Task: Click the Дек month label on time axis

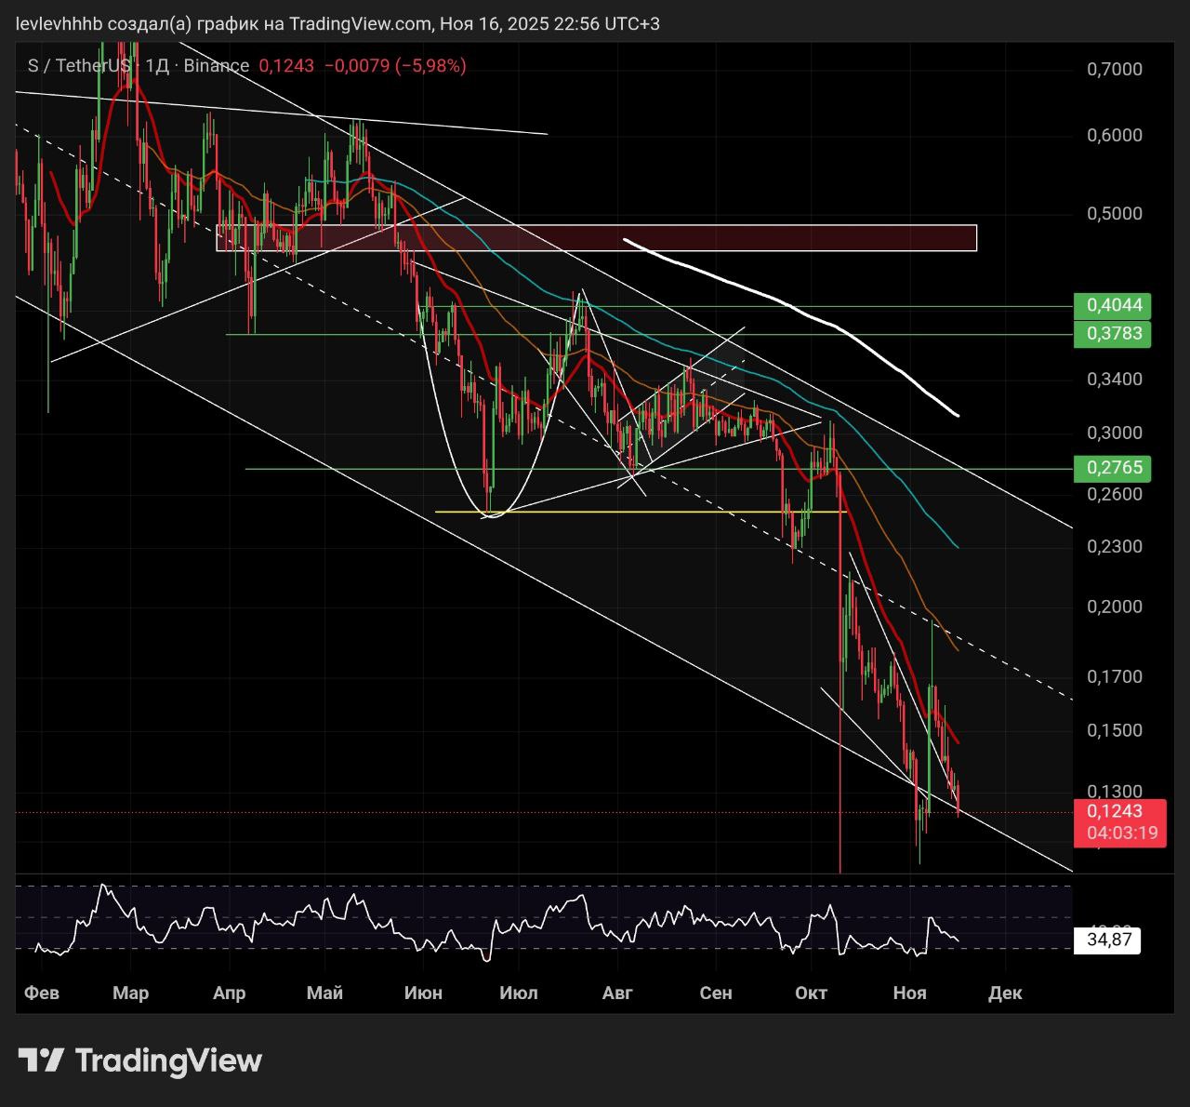Action: (x=1005, y=993)
